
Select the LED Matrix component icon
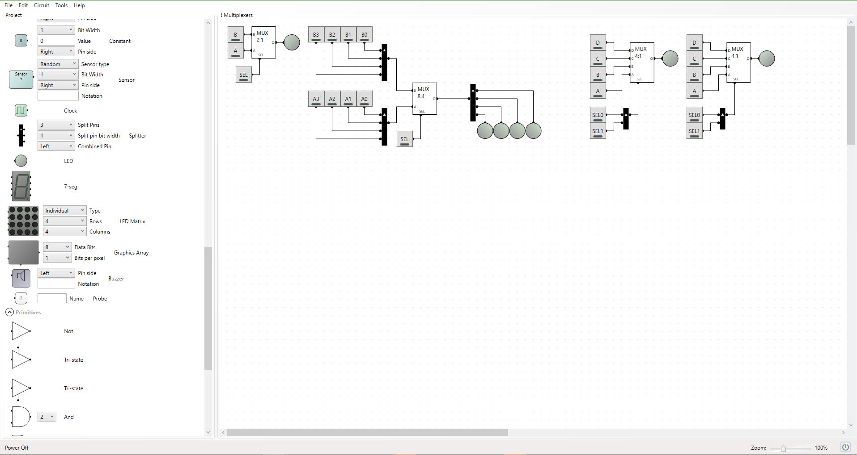[23, 221]
